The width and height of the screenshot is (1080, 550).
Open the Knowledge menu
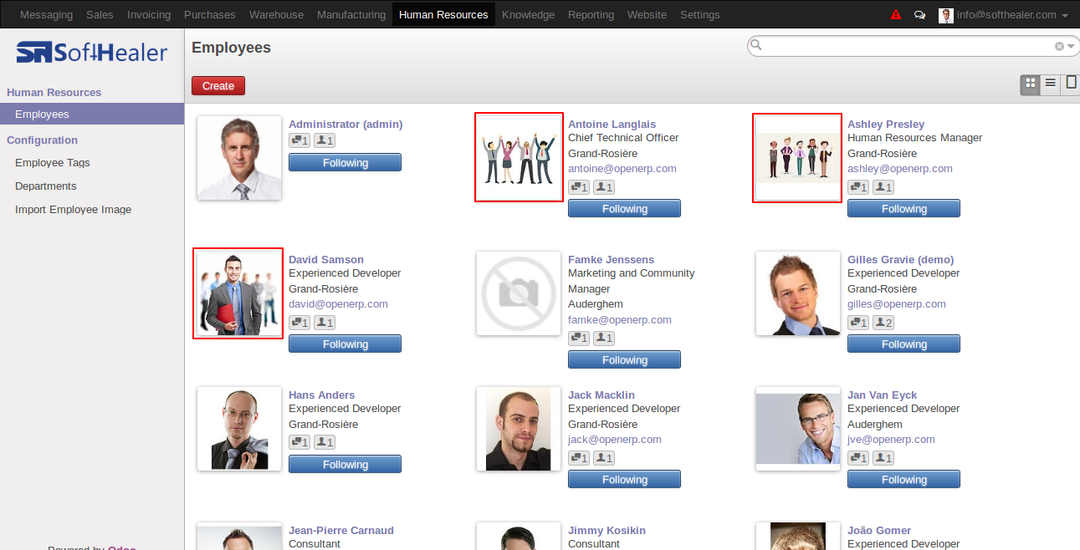point(528,14)
